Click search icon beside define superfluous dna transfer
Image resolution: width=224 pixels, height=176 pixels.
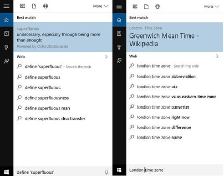(19, 118)
